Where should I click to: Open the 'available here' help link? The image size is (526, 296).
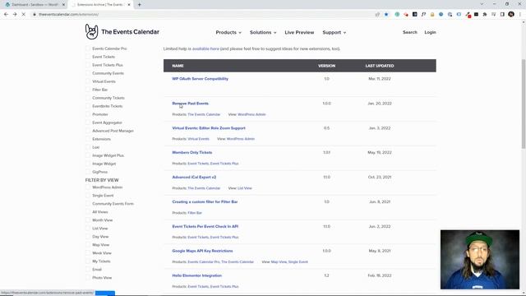click(x=205, y=49)
